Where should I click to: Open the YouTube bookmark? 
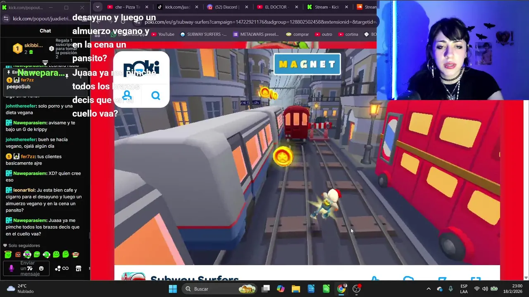163,34
